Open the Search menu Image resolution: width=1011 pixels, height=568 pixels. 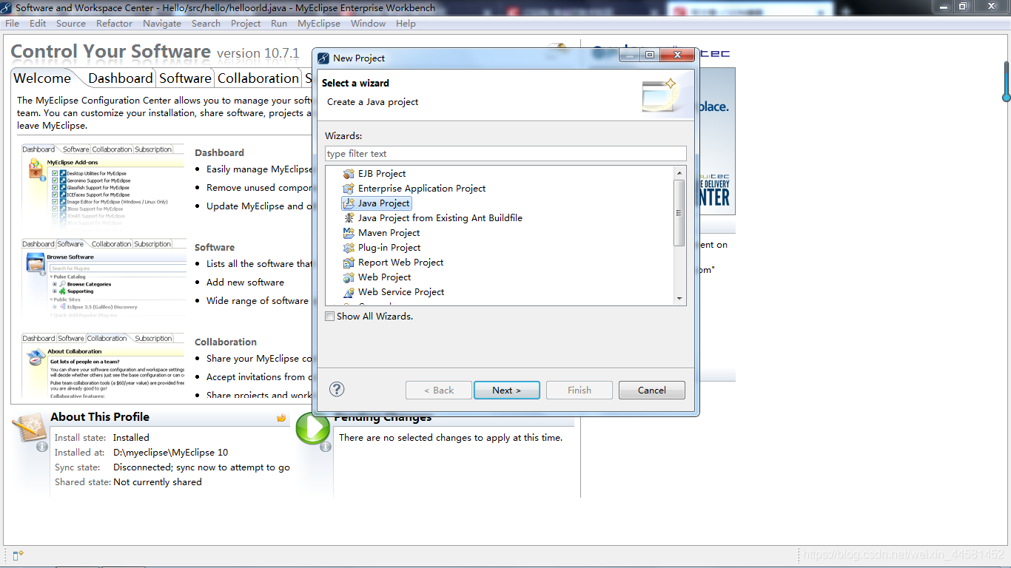tap(206, 23)
